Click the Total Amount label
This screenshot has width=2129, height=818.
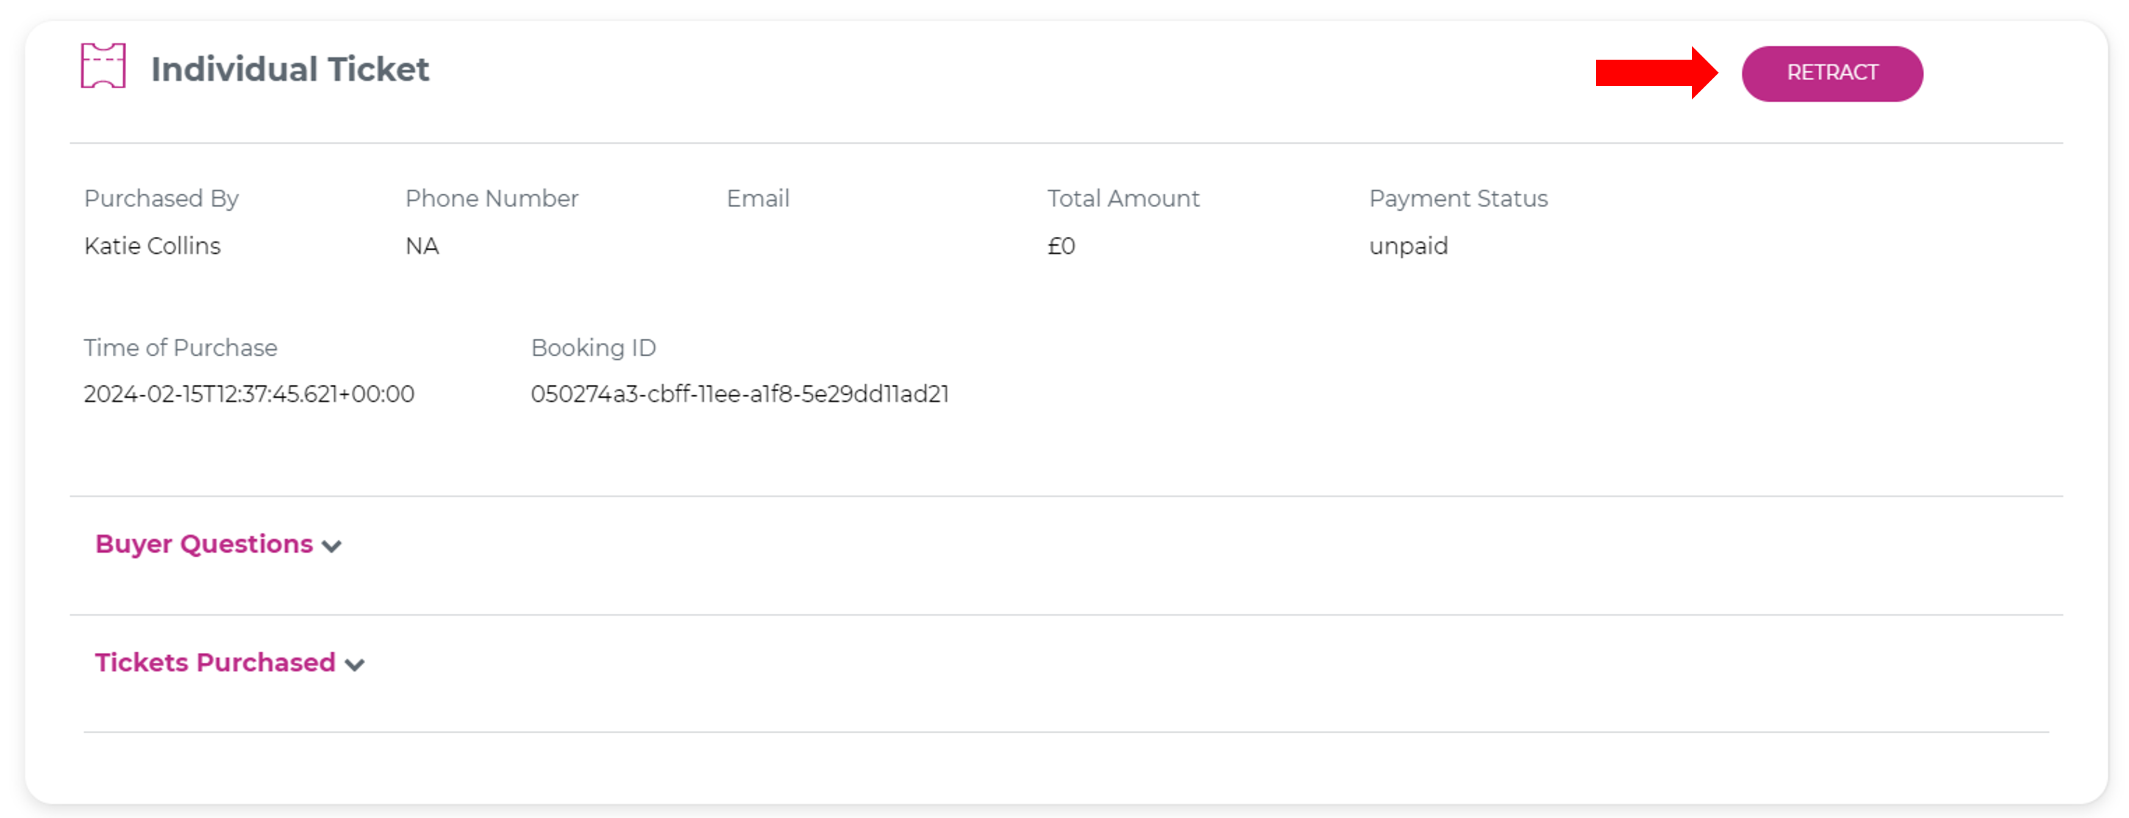(1123, 198)
